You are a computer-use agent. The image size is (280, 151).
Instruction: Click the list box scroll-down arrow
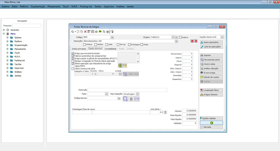point(138,62)
